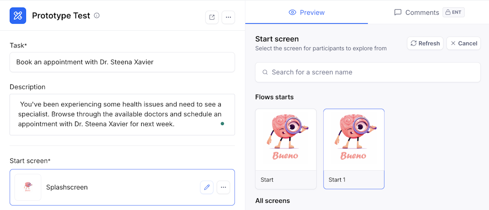489x210 pixels.
Task: Click the Refresh button
Action: 425,43
